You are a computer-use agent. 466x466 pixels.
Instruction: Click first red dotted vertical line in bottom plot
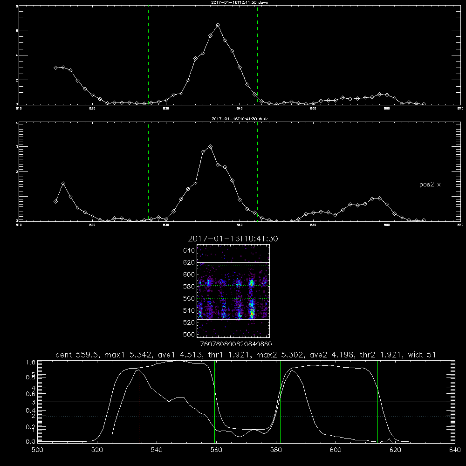[139, 402]
